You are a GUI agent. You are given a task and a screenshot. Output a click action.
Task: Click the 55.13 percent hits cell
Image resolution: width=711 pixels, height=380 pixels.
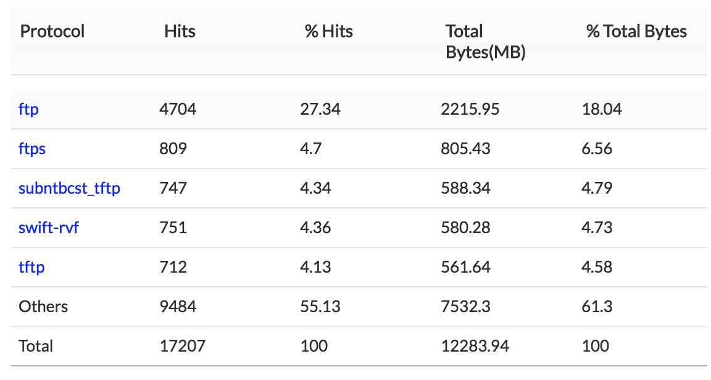320,307
